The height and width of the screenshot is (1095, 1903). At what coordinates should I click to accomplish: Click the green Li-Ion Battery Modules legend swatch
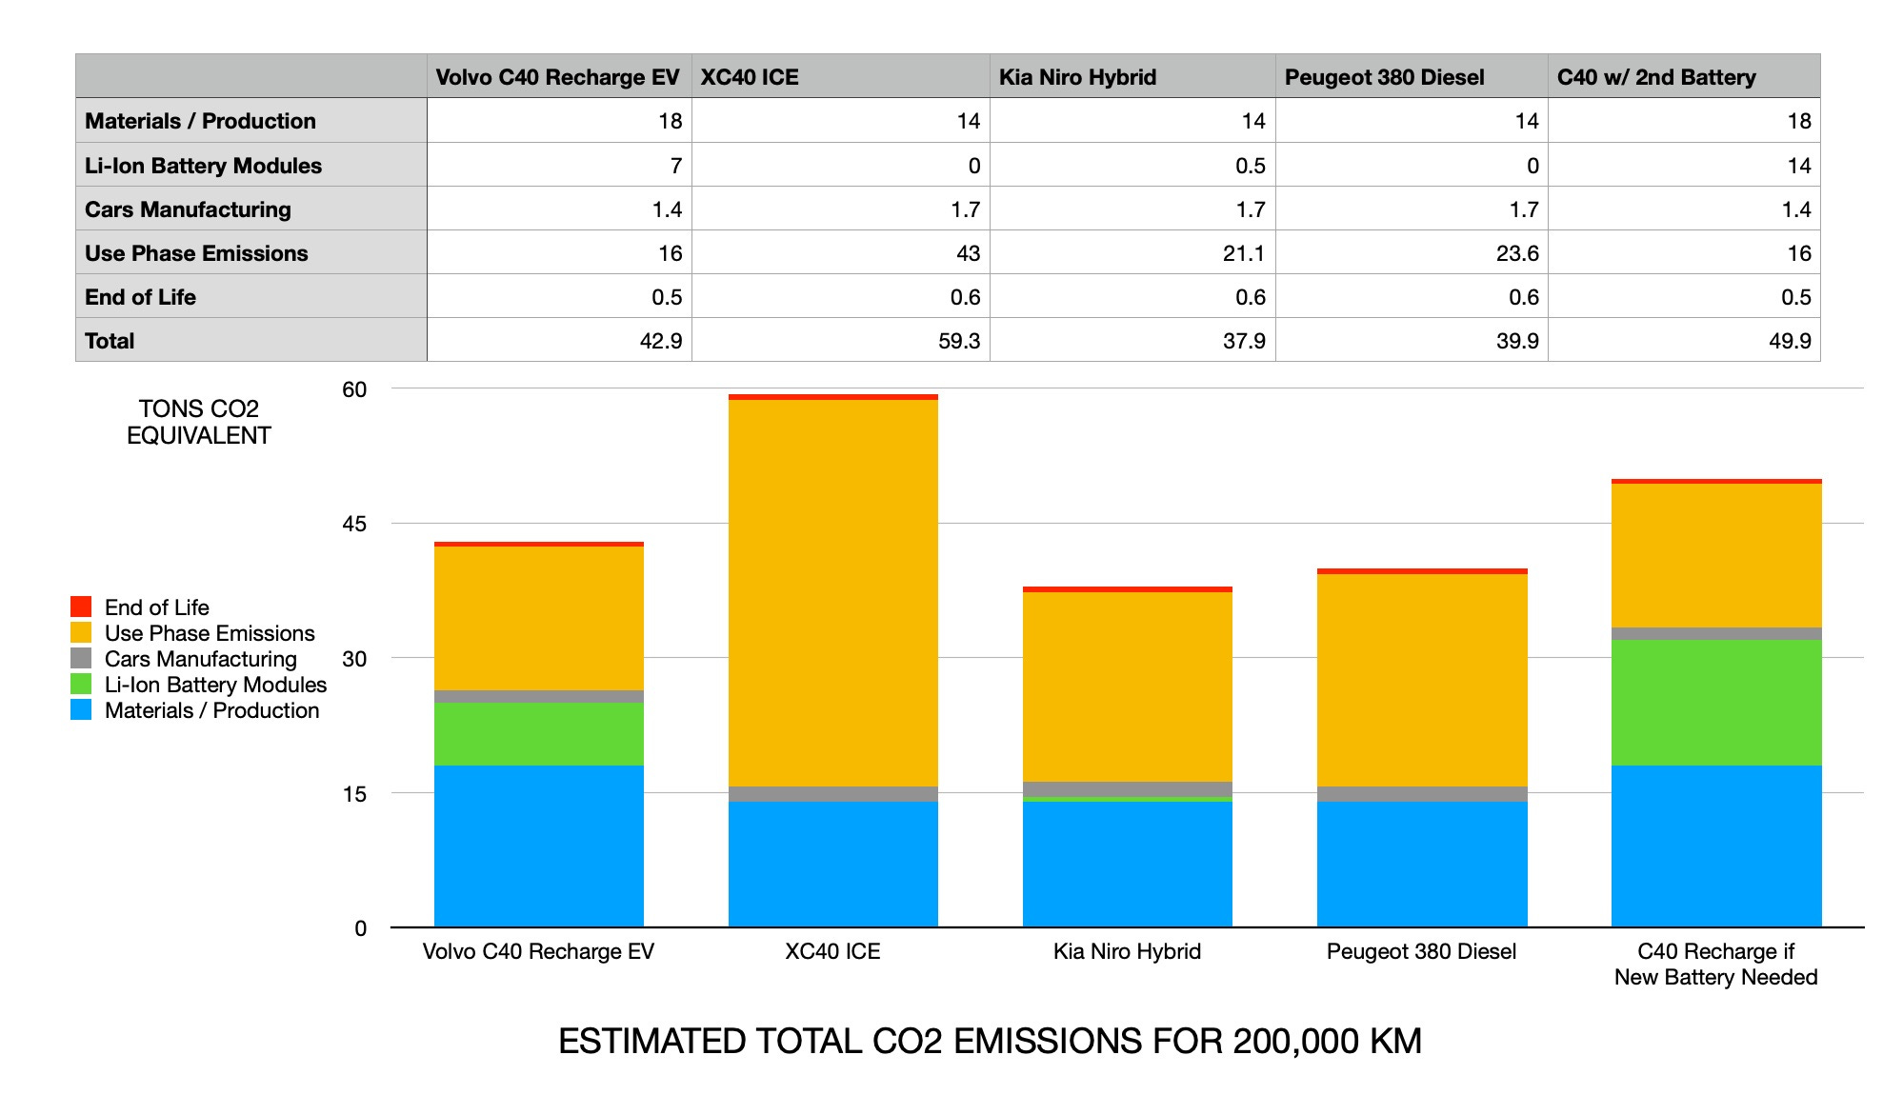pos(81,684)
